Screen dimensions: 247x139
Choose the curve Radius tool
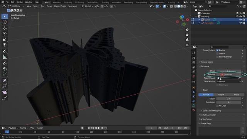(x=5, y=81)
